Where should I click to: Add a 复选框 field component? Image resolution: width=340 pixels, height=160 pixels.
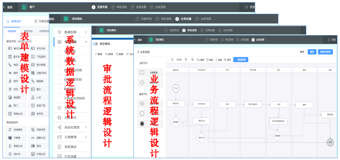pos(16,97)
